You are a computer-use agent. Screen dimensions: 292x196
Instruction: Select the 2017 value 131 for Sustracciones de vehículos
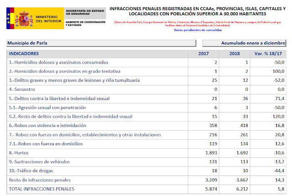pyautogui.click(x=213, y=162)
